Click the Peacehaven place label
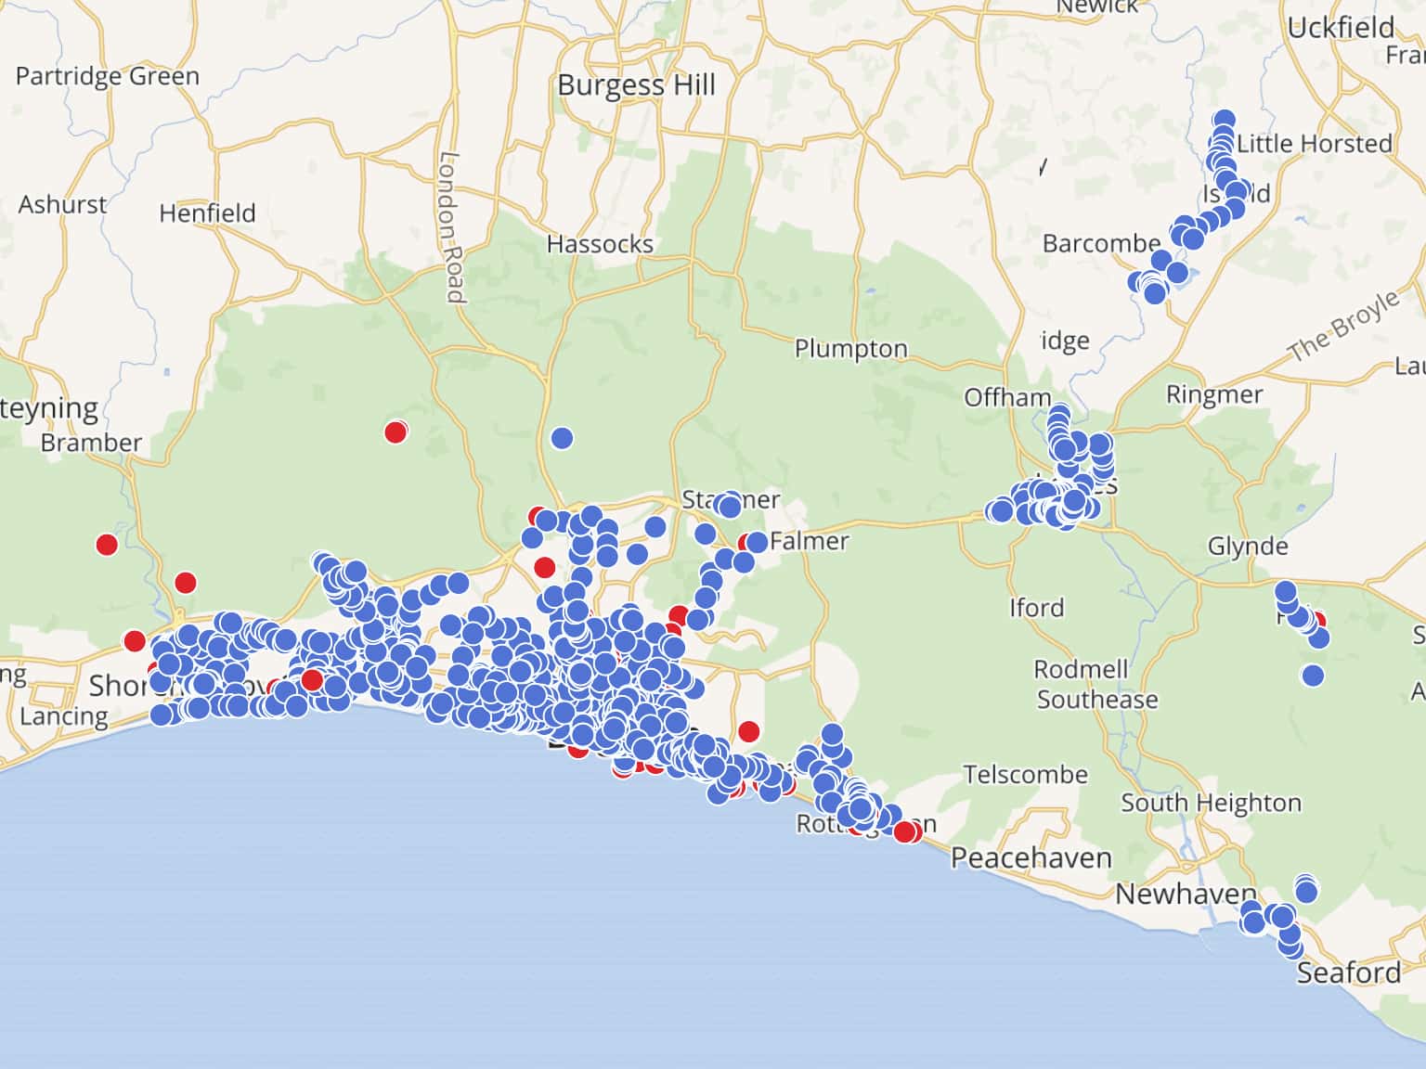 coord(1031,857)
